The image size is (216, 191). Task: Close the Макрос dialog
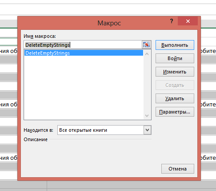(188, 21)
